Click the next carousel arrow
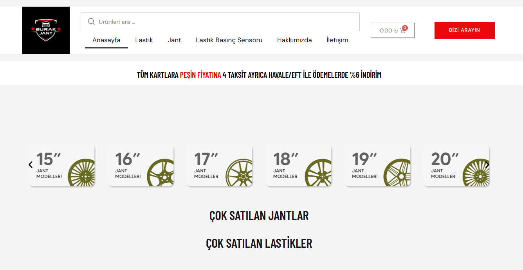The height and width of the screenshot is (270, 523). click(487, 165)
